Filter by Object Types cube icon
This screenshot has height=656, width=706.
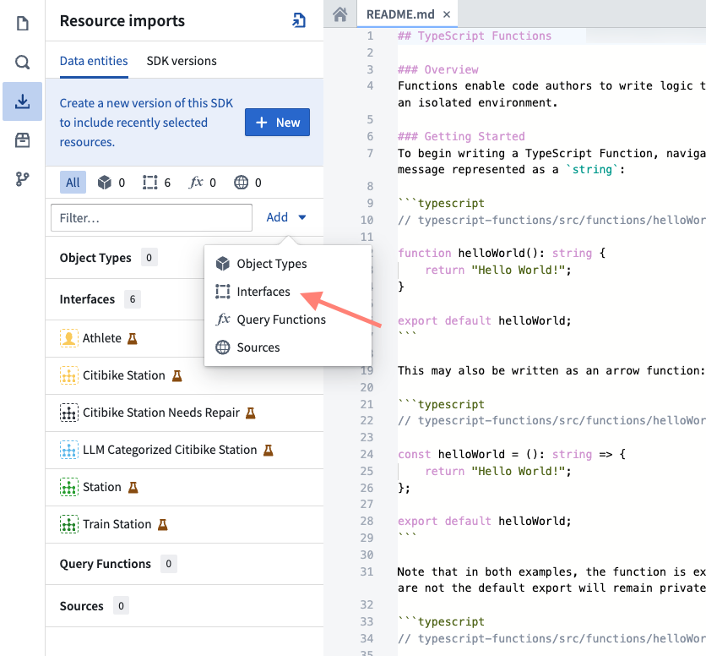tap(111, 183)
